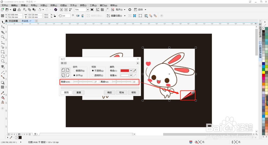Click the Mirror horizontally icon
Screen dimensions: 268x145
[x=78, y=16]
